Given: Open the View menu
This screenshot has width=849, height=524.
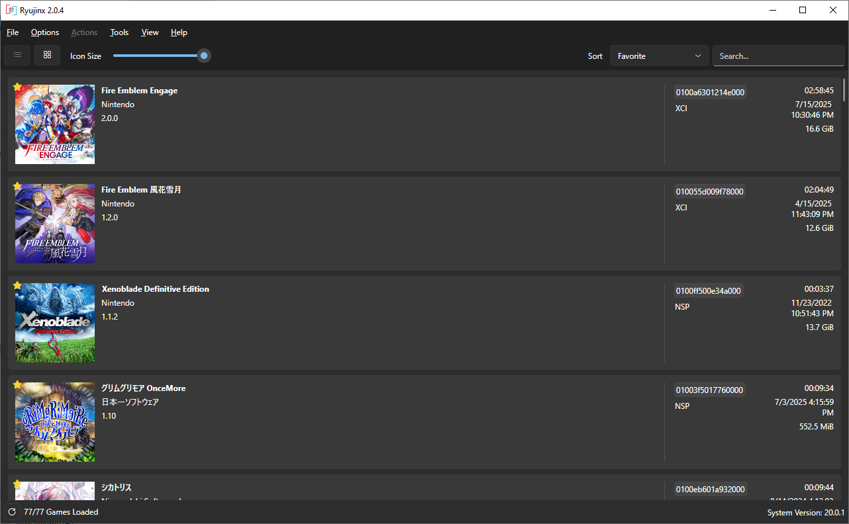Looking at the screenshot, I should tap(150, 32).
